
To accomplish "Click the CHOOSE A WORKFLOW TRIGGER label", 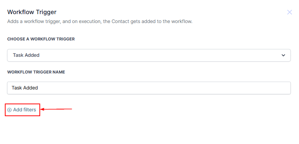I will pos(41,39).
